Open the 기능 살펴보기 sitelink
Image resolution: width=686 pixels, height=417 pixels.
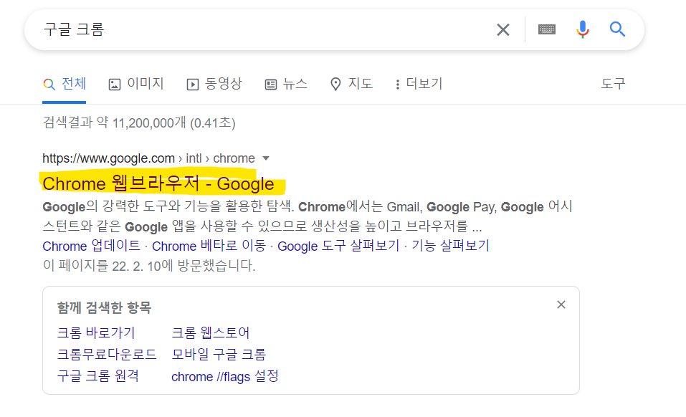point(449,246)
